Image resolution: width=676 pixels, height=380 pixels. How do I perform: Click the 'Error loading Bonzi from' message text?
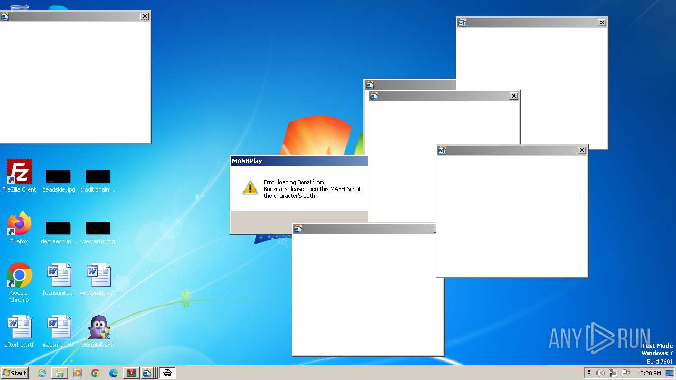[294, 182]
